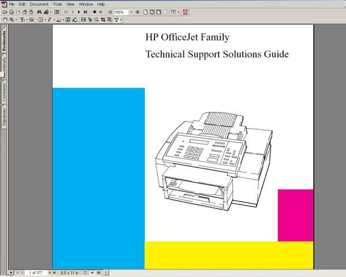Screen dimensions: 346x277
Task: Select the Pencil tool
Action: point(49,20)
